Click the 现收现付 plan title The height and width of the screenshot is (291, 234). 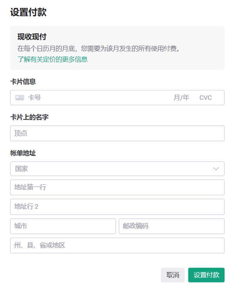(x=32, y=37)
